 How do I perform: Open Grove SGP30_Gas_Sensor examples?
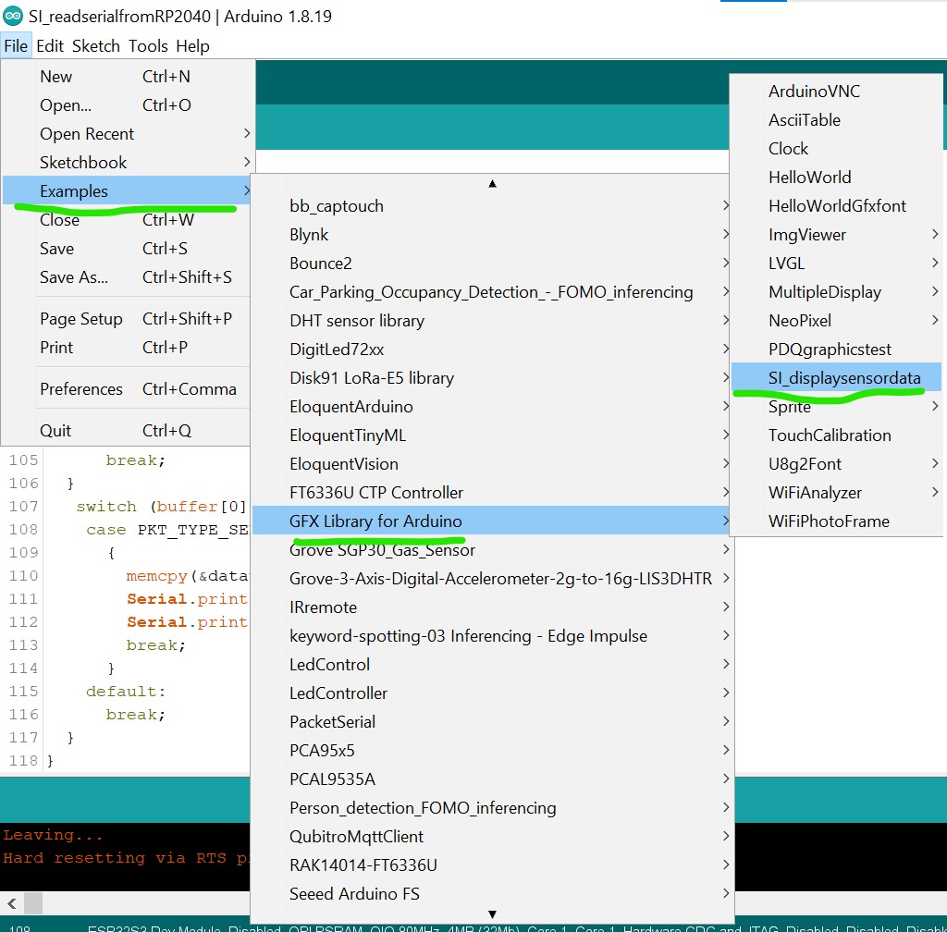(x=492, y=550)
